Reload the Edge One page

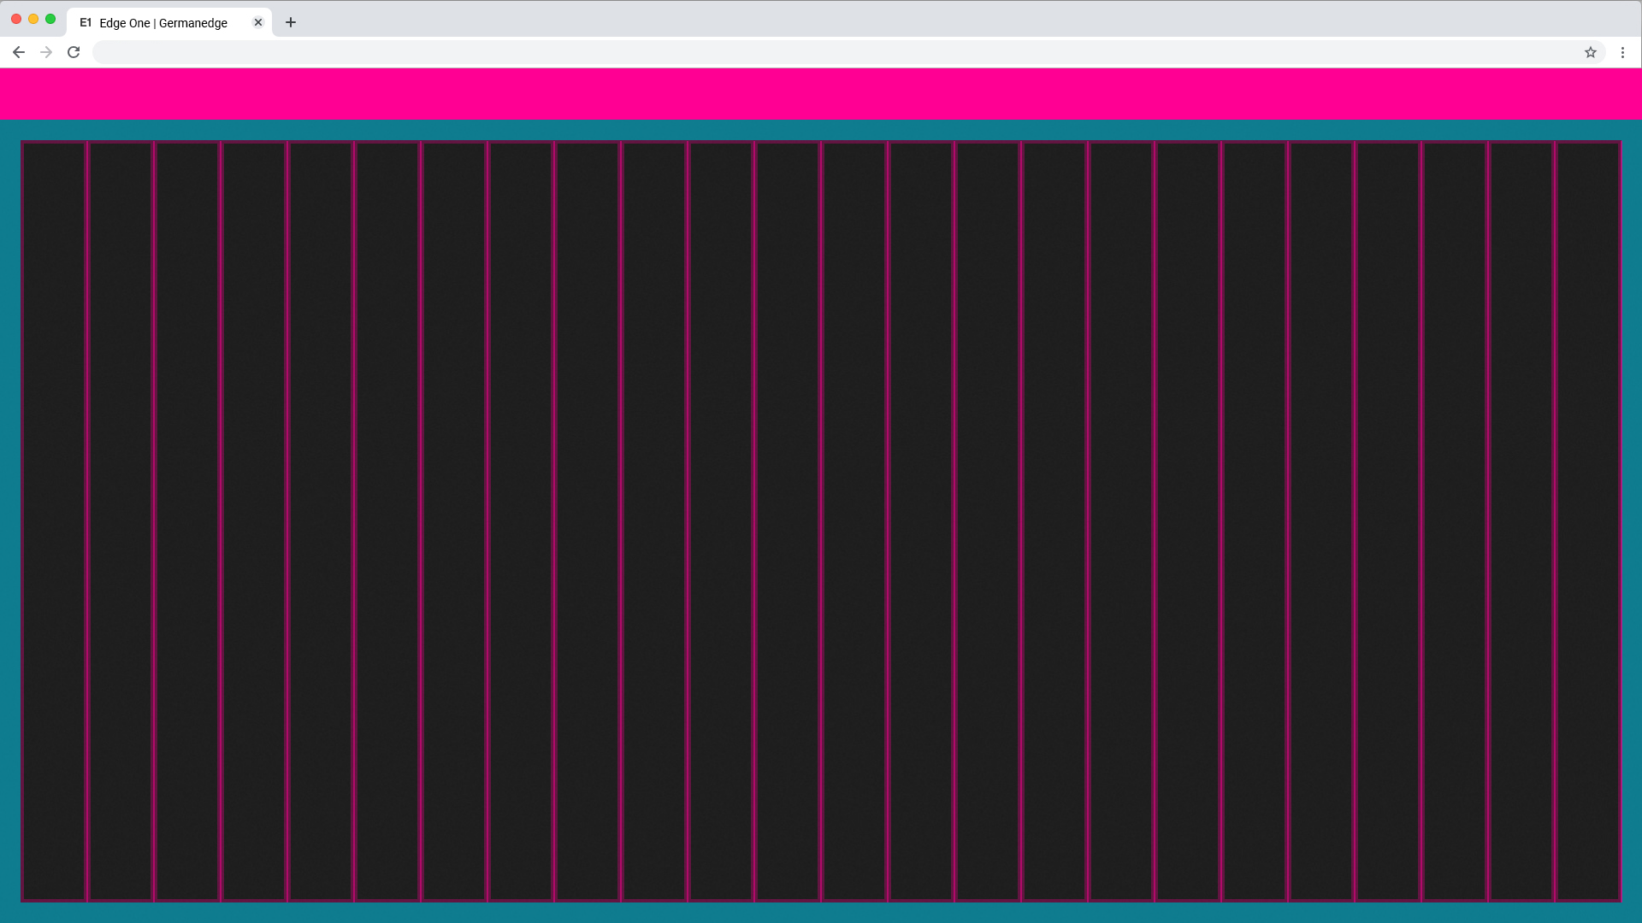(74, 52)
